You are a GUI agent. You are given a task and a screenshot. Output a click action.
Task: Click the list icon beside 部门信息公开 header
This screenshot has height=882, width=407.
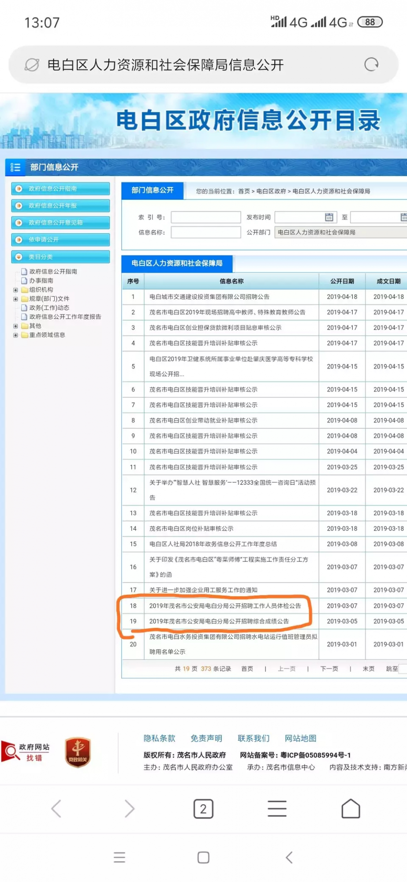pos(15,167)
